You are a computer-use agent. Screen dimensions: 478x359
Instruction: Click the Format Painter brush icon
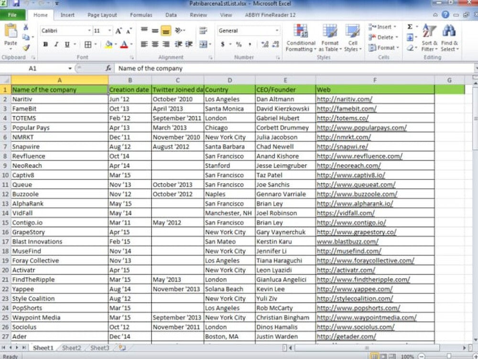[x=26, y=47]
